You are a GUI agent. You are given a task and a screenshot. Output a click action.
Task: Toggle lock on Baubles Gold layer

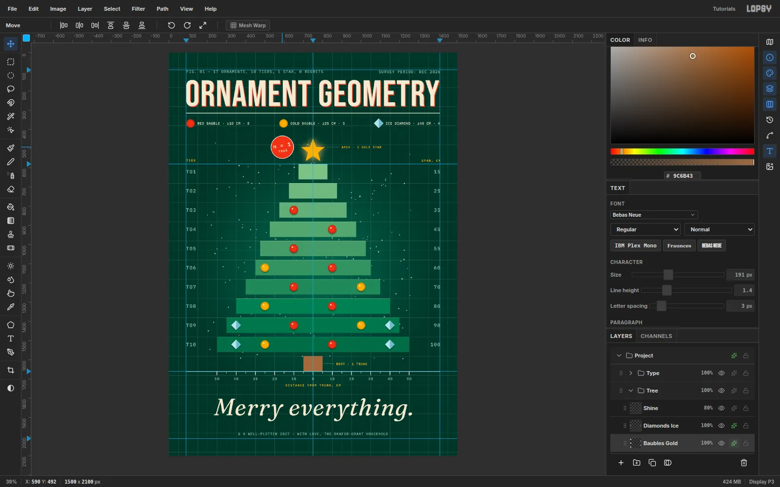pos(746,443)
